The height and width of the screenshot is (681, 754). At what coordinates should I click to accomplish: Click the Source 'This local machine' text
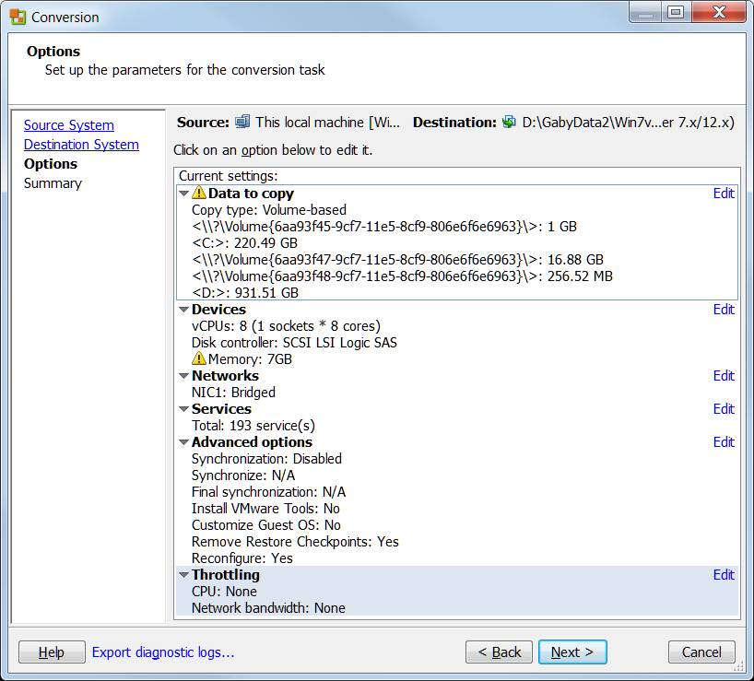click(x=327, y=122)
